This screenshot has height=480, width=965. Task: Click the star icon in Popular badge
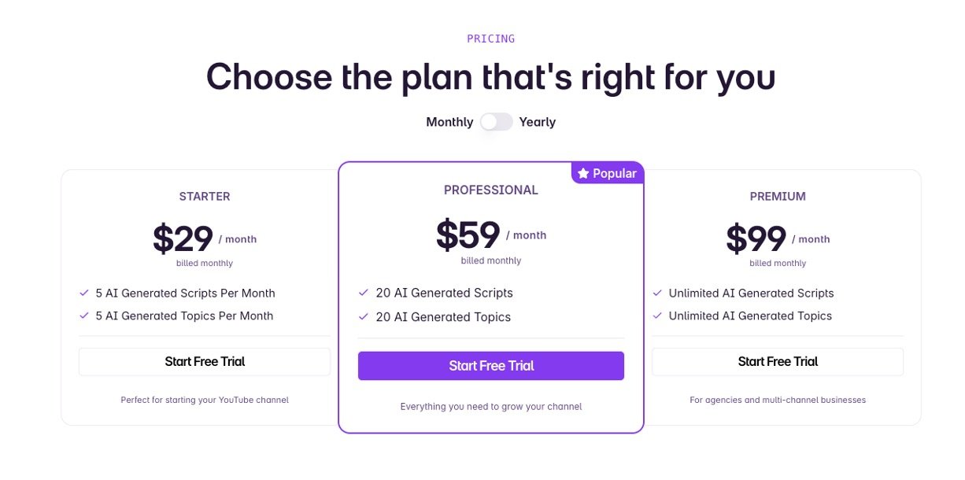(583, 173)
